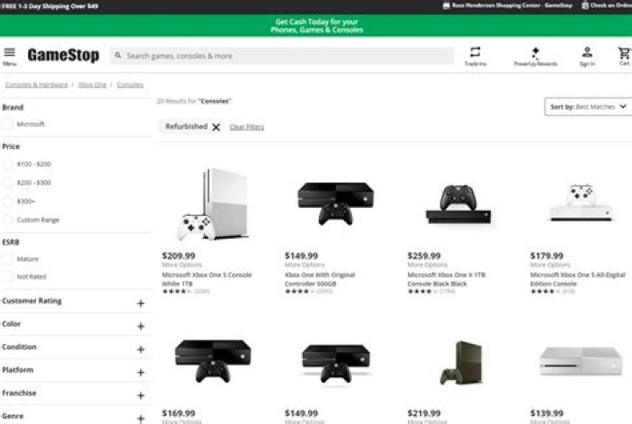This screenshot has width=632, height=424.
Task: Check the Not Rated ESRB checkbox
Action: [7, 277]
